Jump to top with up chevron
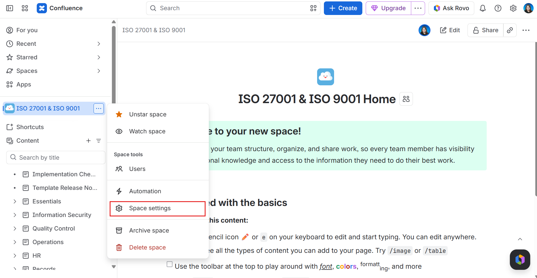This screenshot has height=278, width=537. pyautogui.click(x=520, y=239)
